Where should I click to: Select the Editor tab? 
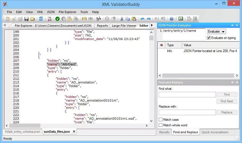[144, 26]
